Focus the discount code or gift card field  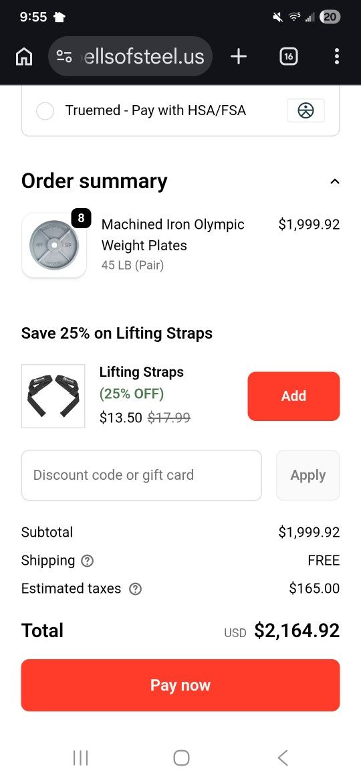coord(142,475)
